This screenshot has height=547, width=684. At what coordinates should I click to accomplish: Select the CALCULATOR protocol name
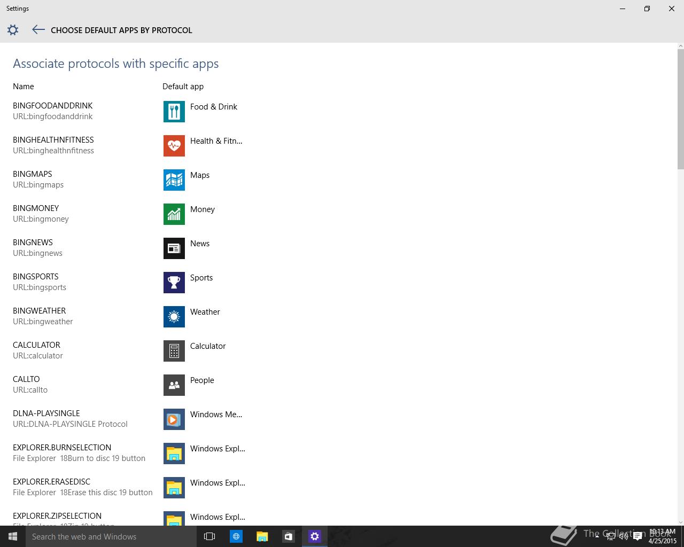pos(36,345)
